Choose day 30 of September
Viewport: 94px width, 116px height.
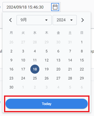click(x=11, y=87)
